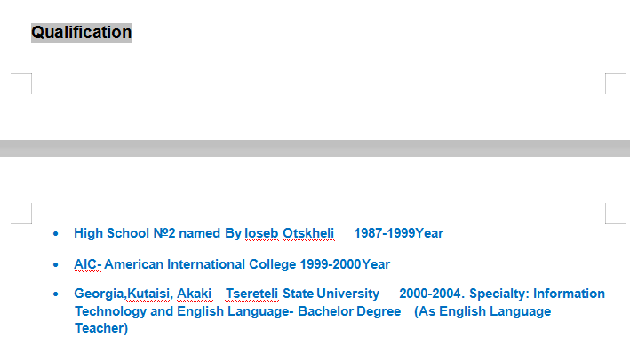This screenshot has width=630, height=337.
Task: Click on the text 1999-2000Year
Action: click(345, 264)
